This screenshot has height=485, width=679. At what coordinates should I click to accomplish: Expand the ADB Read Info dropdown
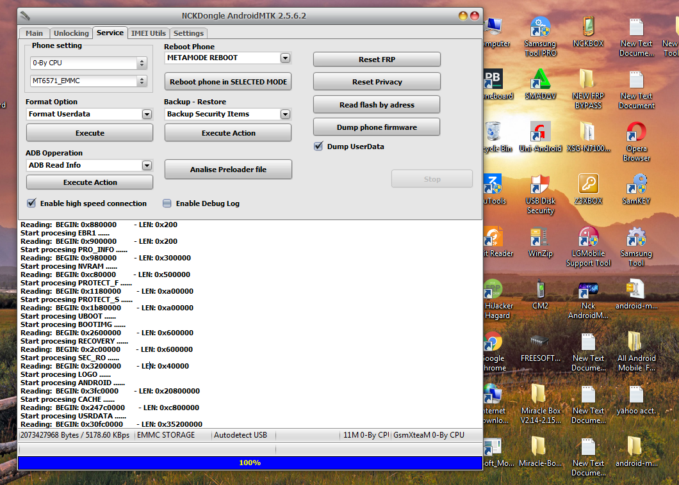147,165
